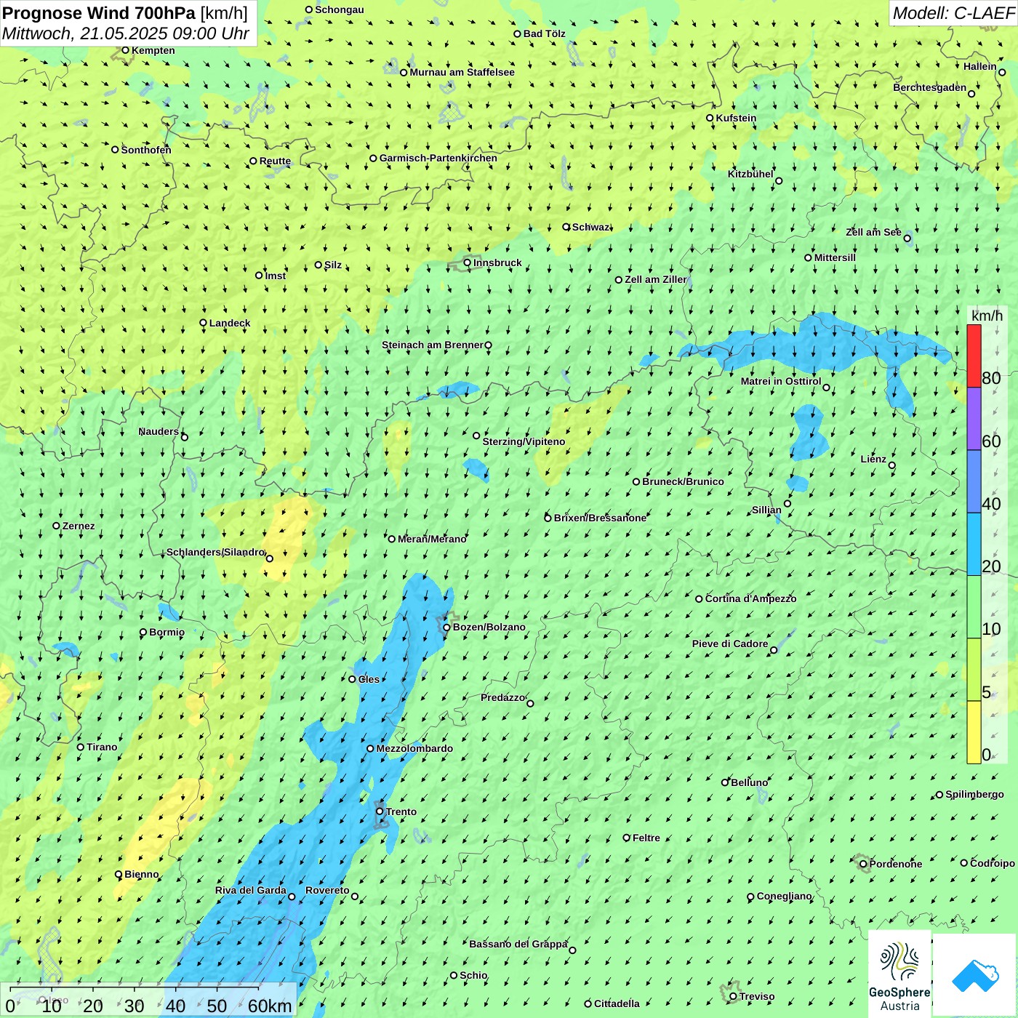Click the red 80 km/h legend color
The image size is (1018, 1018).
click(x=974, y=356)
